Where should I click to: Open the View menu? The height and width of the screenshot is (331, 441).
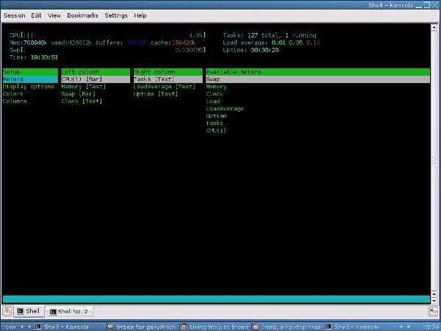click(x=54, y=15)
